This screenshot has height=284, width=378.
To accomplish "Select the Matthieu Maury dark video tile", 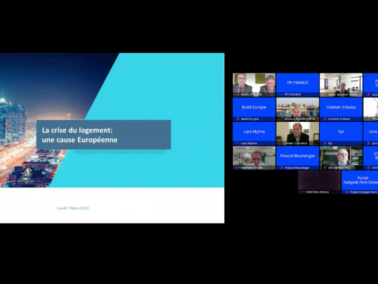I will click(x=319, y=182).
